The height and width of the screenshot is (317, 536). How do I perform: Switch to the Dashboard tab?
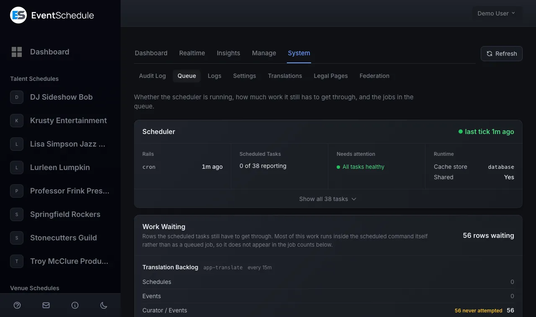click(x=151, y=53)
